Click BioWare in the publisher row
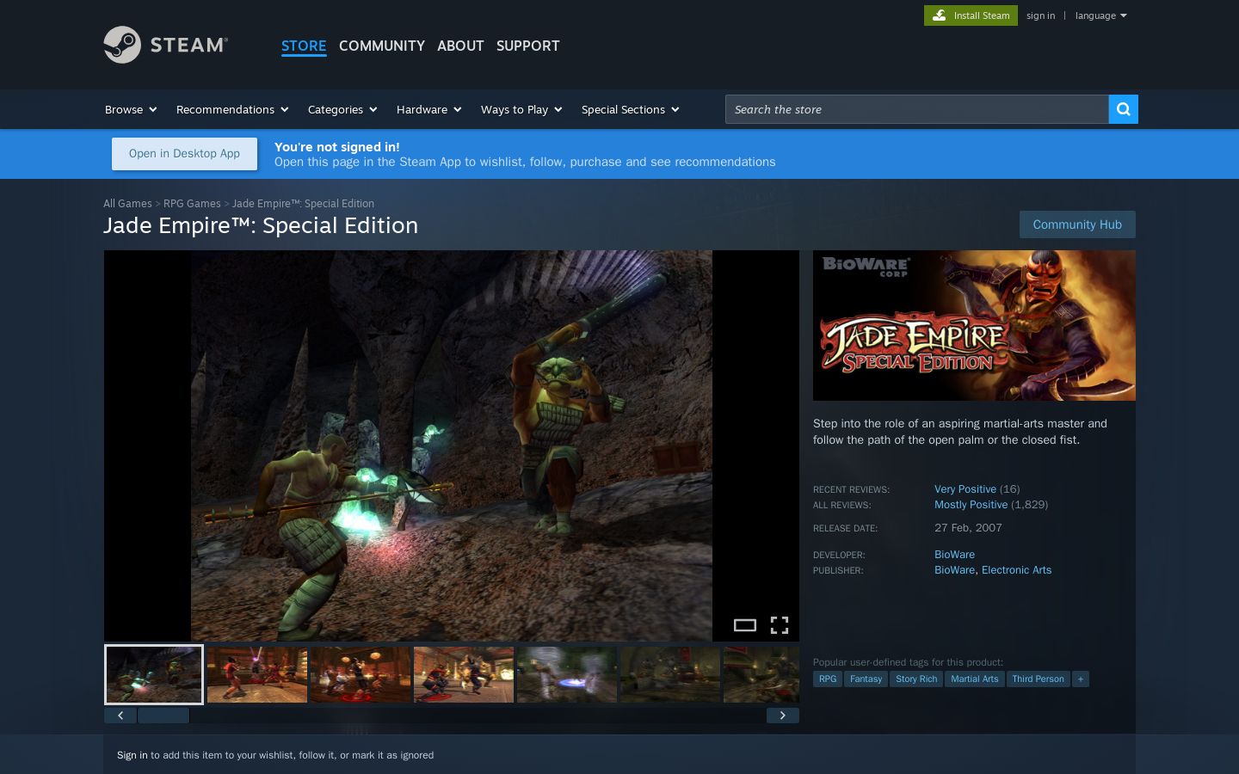The width and height of the screenshot is (1239, 774). [x=954, y=570]
